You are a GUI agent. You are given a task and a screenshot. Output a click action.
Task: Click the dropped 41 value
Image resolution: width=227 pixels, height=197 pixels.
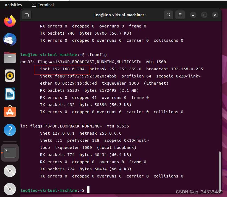[x=84, y=98]
